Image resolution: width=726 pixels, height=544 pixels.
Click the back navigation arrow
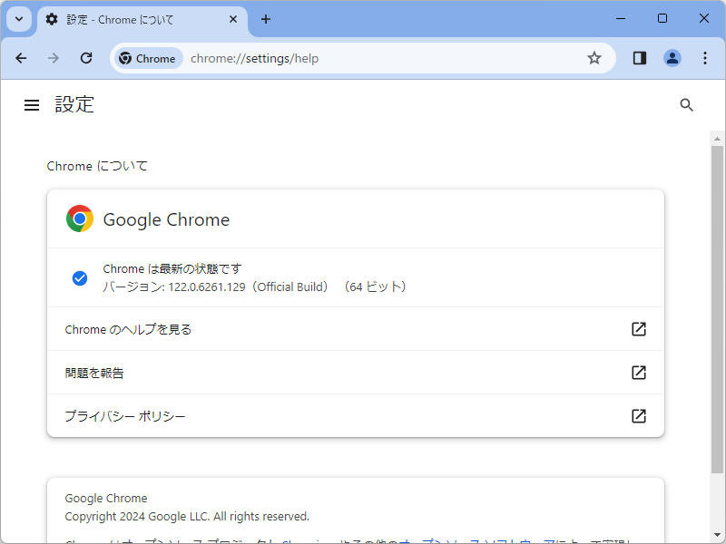pos(21,58)
